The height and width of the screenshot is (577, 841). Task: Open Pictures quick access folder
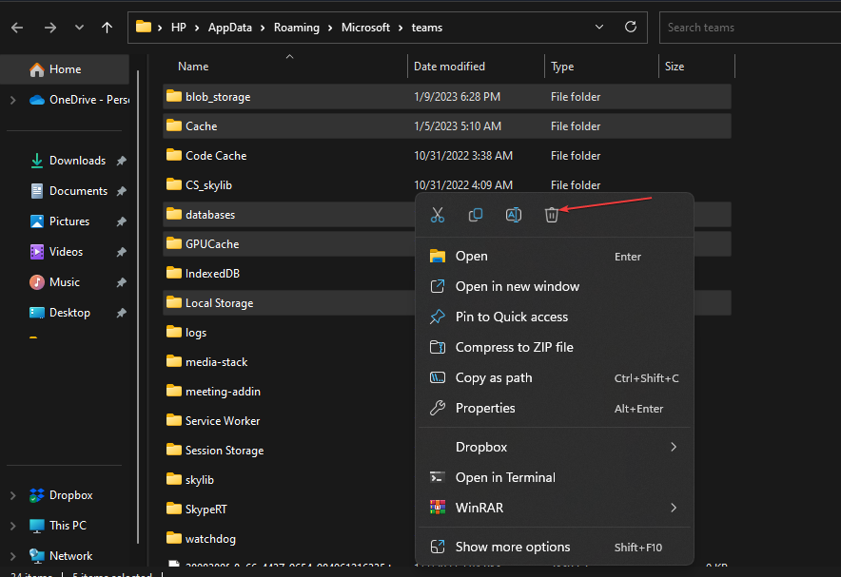(x=60, y=221)
